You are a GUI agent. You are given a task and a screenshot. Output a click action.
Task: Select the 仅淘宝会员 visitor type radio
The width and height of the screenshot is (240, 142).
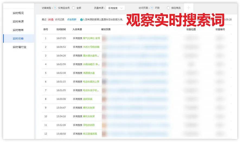(x=55, y=8)
